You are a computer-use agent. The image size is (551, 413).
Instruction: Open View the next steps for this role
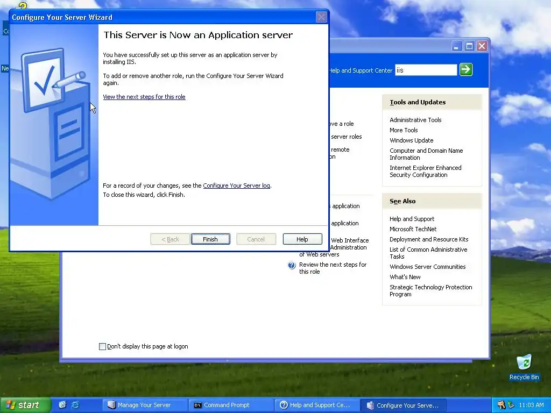click(x=144, y=97)
